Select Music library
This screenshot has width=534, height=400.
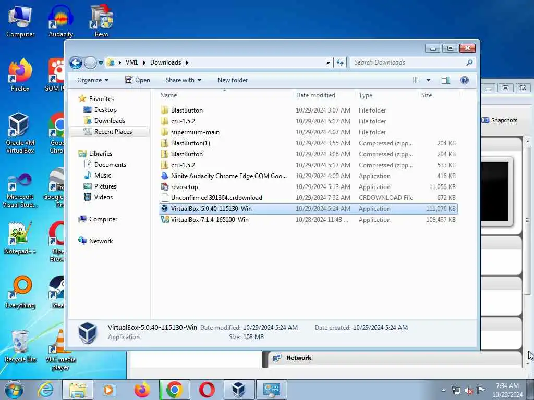[x=103, y=175]
